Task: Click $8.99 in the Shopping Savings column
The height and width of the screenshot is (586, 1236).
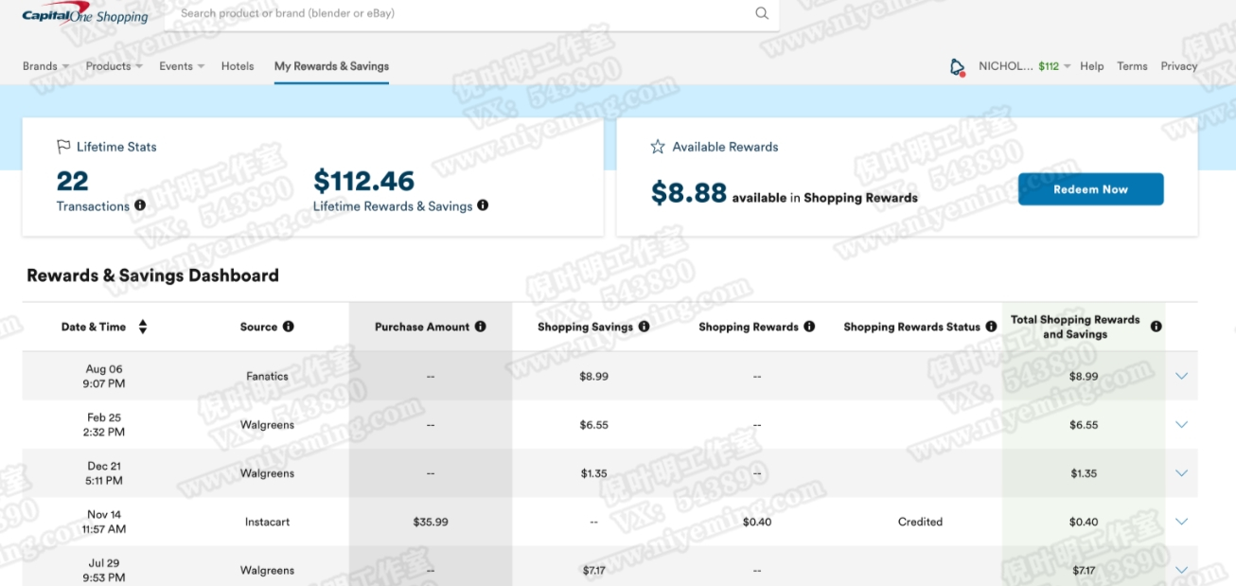Action: pyautogui.click(x=594, y=376)
